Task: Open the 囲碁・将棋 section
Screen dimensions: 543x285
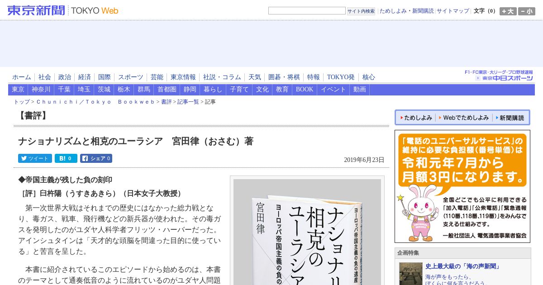Action: (284, 77)
